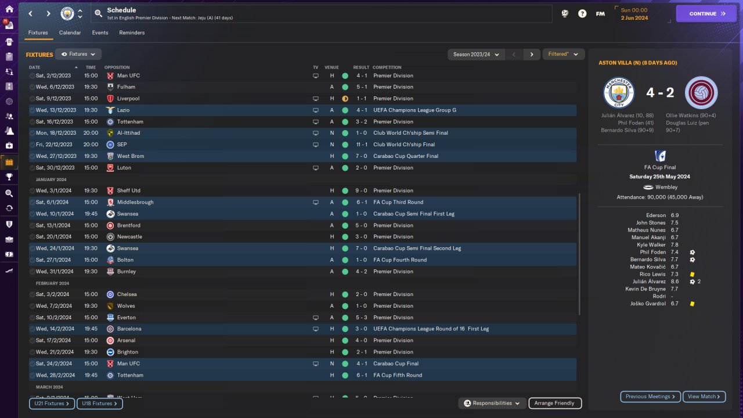Image resolution: width=743 pixels, height=418 pixels.
Task: Open the Home screen from the sidebar
Action: [9, 9]
